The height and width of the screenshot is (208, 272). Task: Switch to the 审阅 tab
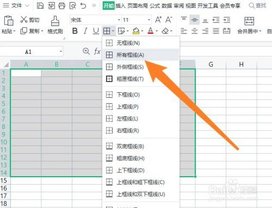click(x=178, y=6)
